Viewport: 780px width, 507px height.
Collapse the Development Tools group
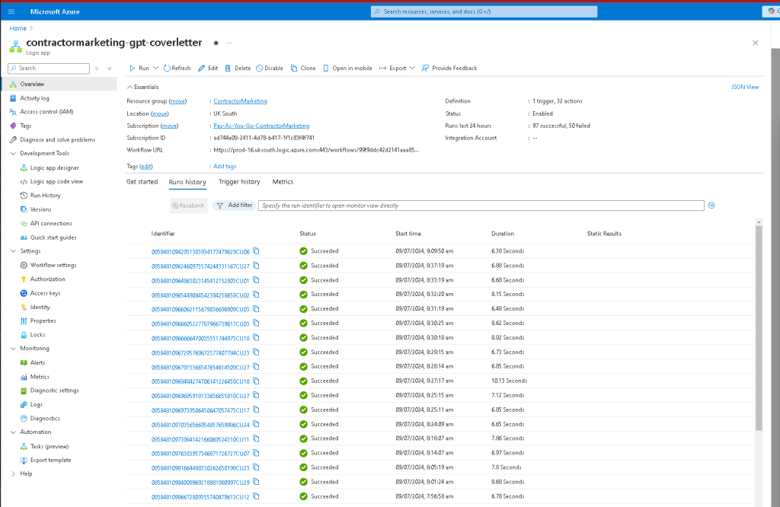point(13,154)
